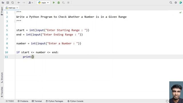183x103 pixels.
Task: Click the green inspection checkmark
Action: click(x=180, y=12)
